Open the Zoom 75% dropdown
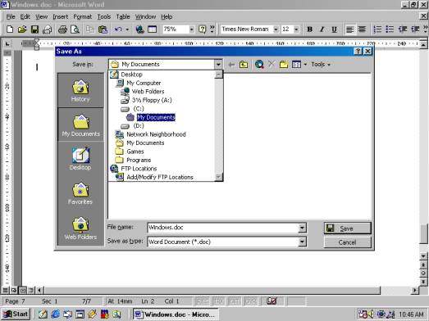Viewport: 429px width, 321px height. [x=191, y=29]
